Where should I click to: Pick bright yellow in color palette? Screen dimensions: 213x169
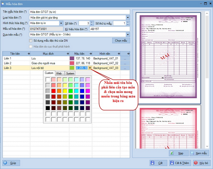[65, 91]
